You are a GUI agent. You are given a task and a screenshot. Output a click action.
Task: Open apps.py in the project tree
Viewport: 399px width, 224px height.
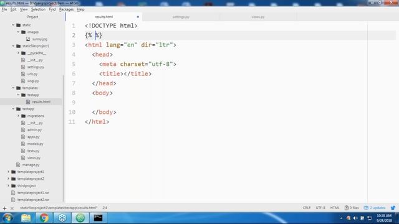[x=33, y=137]
